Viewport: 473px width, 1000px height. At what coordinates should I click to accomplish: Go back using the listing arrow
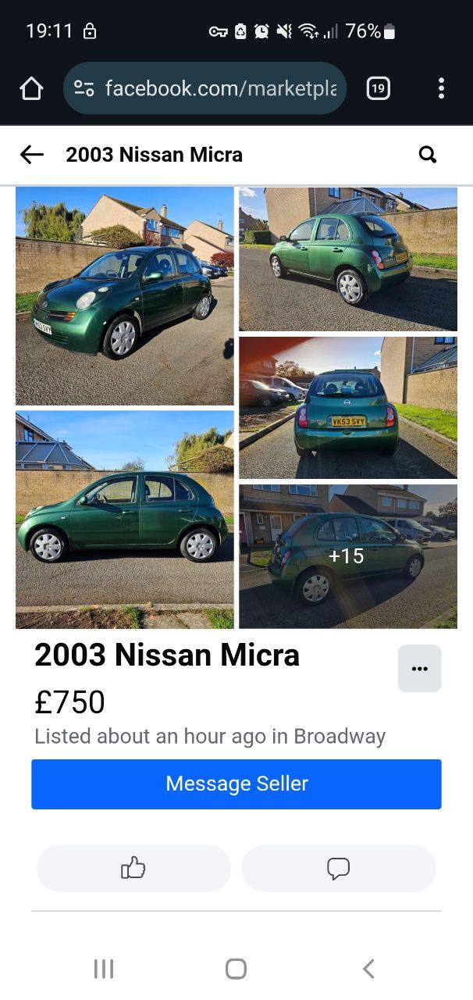pyautogui.click(x=31, y=155)
